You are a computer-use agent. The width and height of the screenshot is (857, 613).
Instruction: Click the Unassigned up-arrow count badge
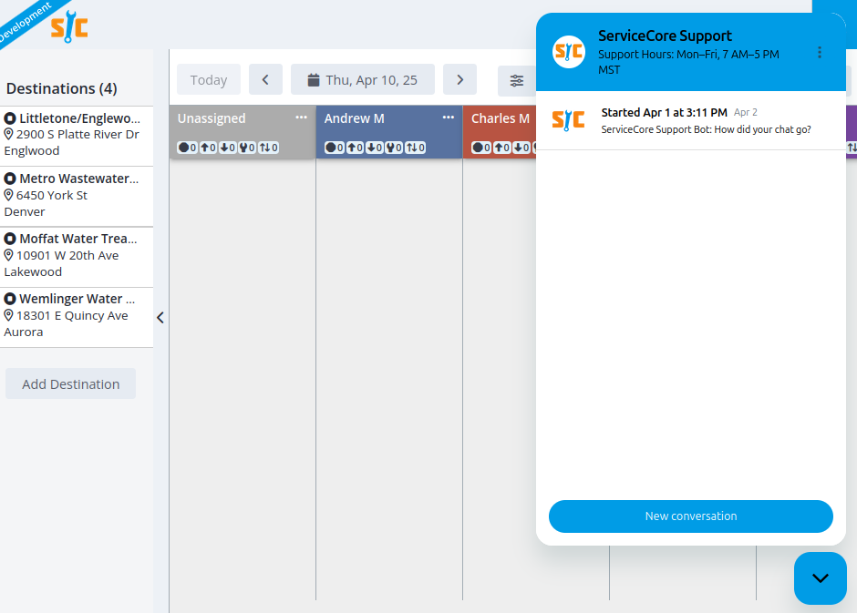208,148
